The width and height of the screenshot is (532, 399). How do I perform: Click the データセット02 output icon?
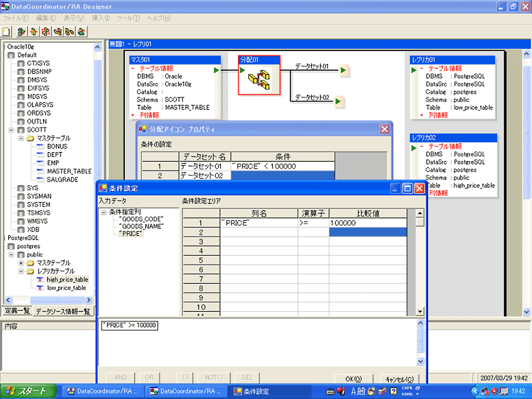pyautogui.click(x=340, y=102)
